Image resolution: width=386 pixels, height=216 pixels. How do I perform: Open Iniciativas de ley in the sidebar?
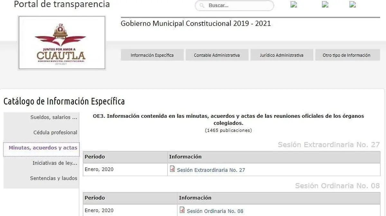55,163
